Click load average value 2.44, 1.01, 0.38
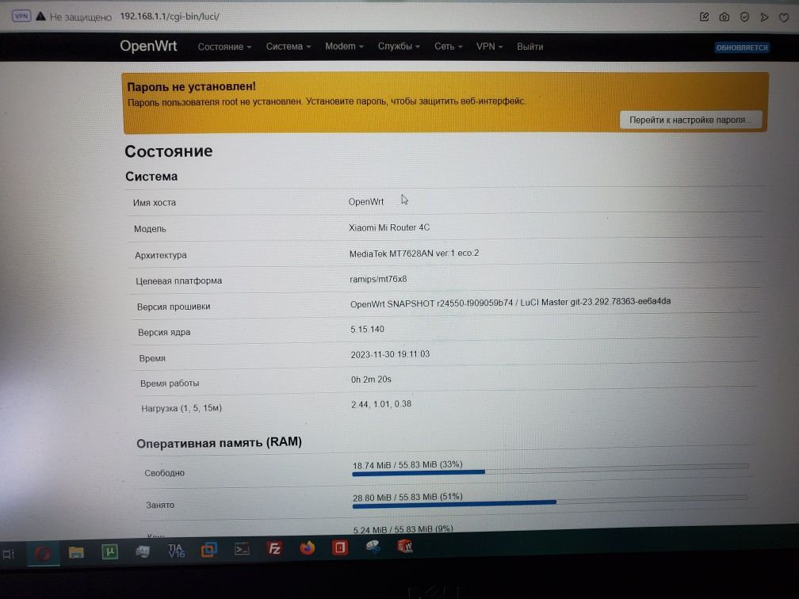The width and height of the screenshot is (799, 599). [381, 404]
